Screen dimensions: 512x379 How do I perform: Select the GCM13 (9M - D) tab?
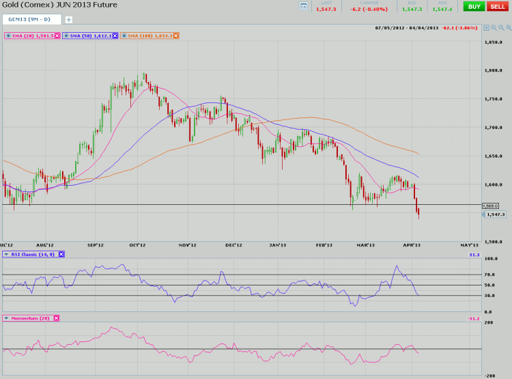31,19
